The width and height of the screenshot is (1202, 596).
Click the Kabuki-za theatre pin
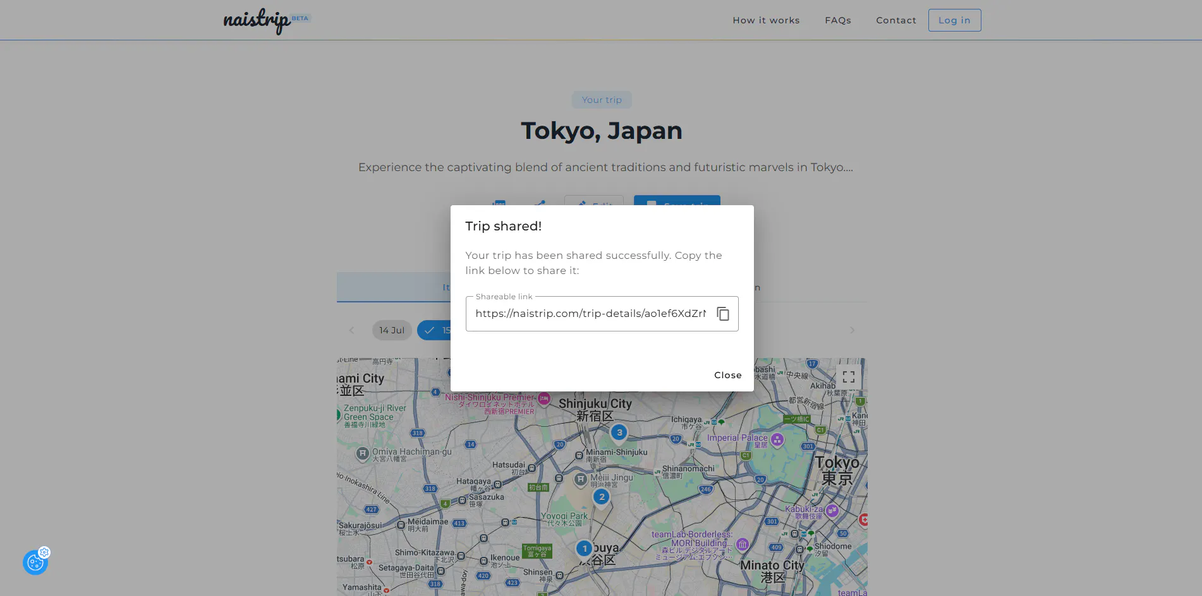(832, 510)
